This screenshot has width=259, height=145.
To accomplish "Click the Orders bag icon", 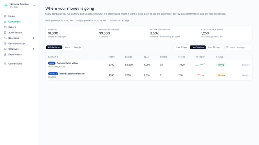I will 5,27.
